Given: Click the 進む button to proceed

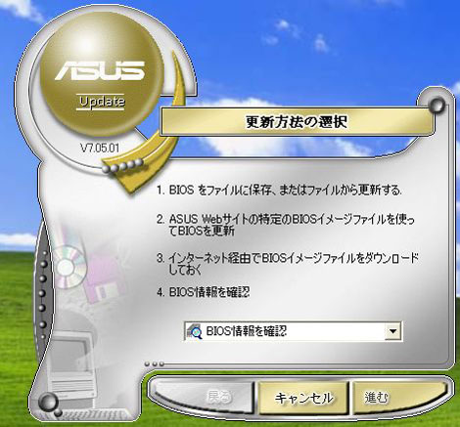Looking at the screenshot, I should pos(398,398).
